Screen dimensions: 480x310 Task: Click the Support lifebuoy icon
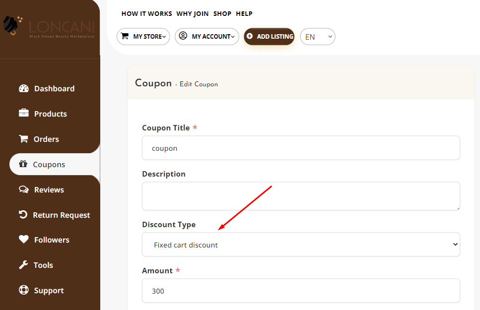click(23, 290)
